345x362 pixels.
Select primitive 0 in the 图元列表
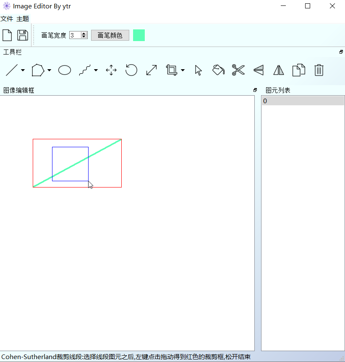tap(303, 101)
